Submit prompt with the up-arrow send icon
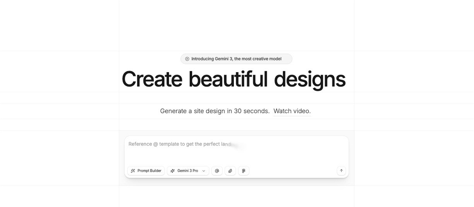Image resolution: width=474 pixels, height=207 pixels. click(341, 171)
